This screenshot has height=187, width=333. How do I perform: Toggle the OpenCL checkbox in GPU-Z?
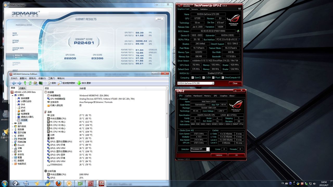193,78
